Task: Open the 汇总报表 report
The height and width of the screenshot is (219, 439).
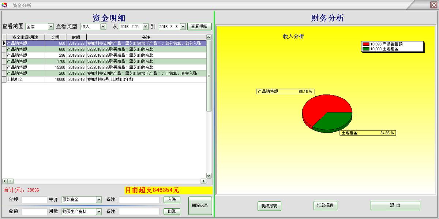Action: pyautogui.click(x=325, y=205)
